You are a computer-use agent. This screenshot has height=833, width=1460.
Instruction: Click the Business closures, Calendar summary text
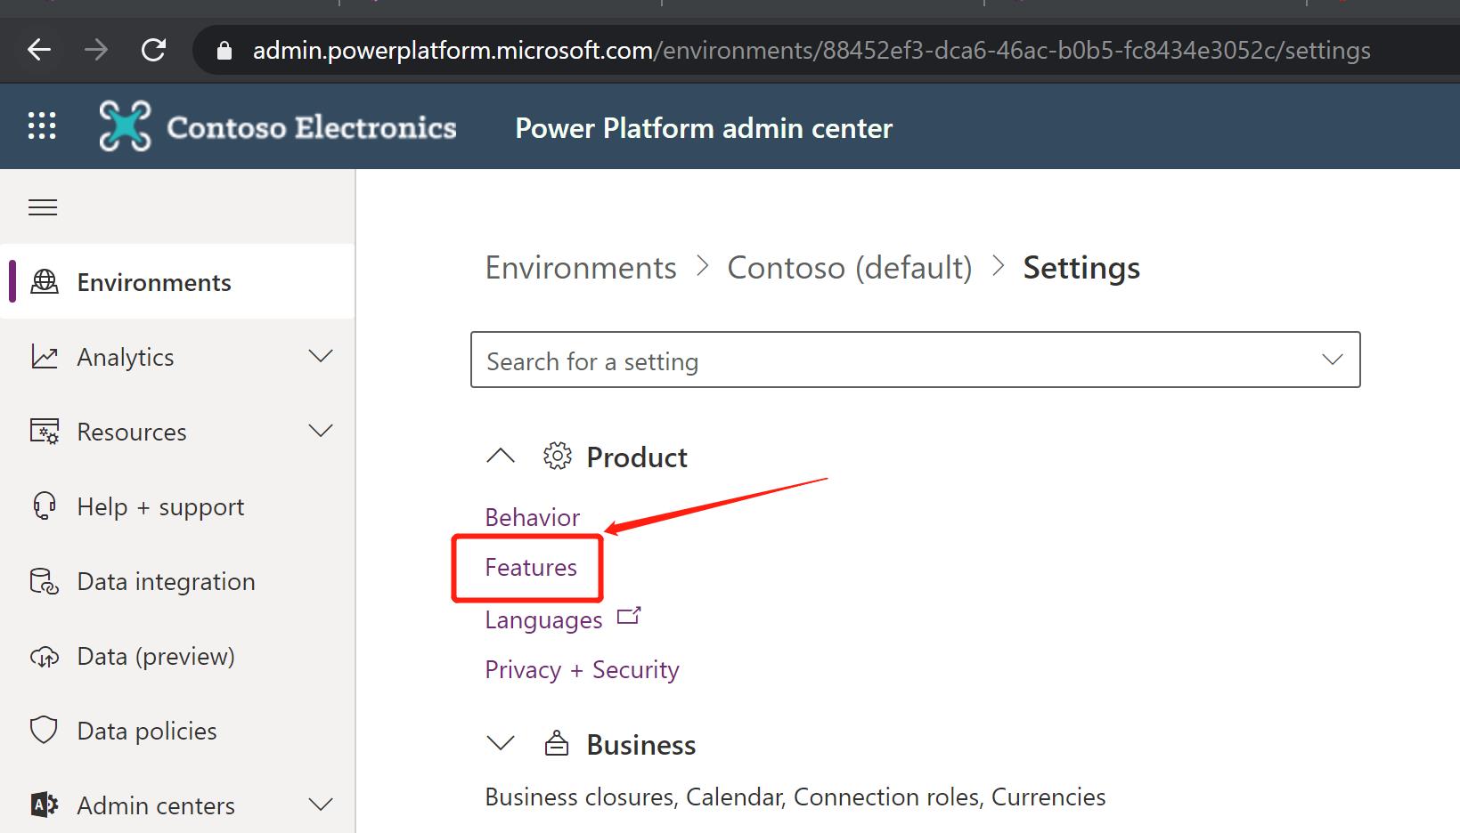[795, 797]
